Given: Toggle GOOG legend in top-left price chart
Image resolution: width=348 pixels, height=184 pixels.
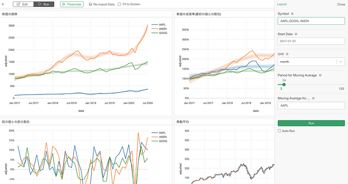Looking at the screenshot, I should (160, 33).
